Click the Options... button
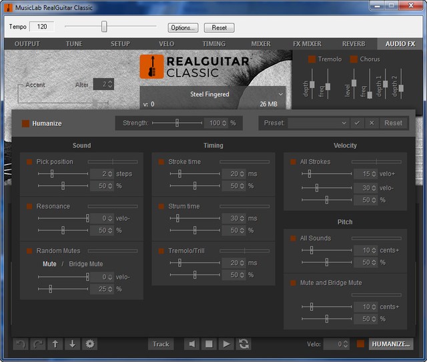This screenshot has width=427, height=362. tap(183, 28)
